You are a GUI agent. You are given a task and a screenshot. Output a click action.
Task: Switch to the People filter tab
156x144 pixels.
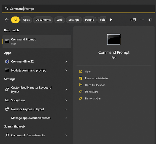pos(90,20)
